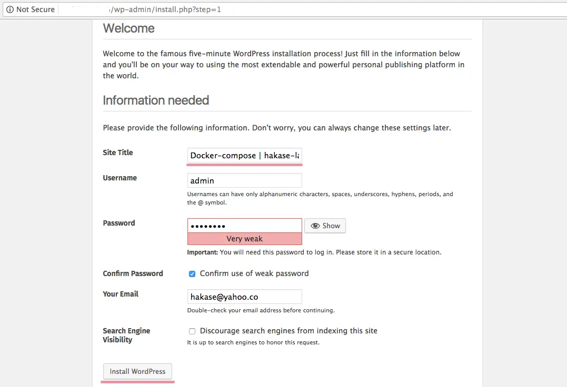Click the browser address bar URL

click(165, 9)
